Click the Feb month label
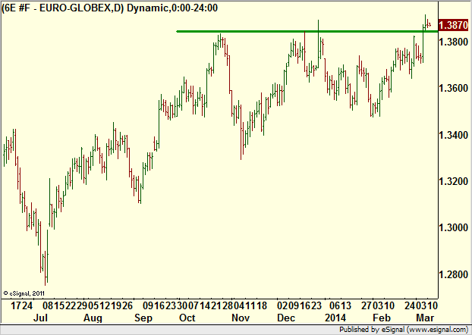The image size is (472, 335). coord(382,318)
